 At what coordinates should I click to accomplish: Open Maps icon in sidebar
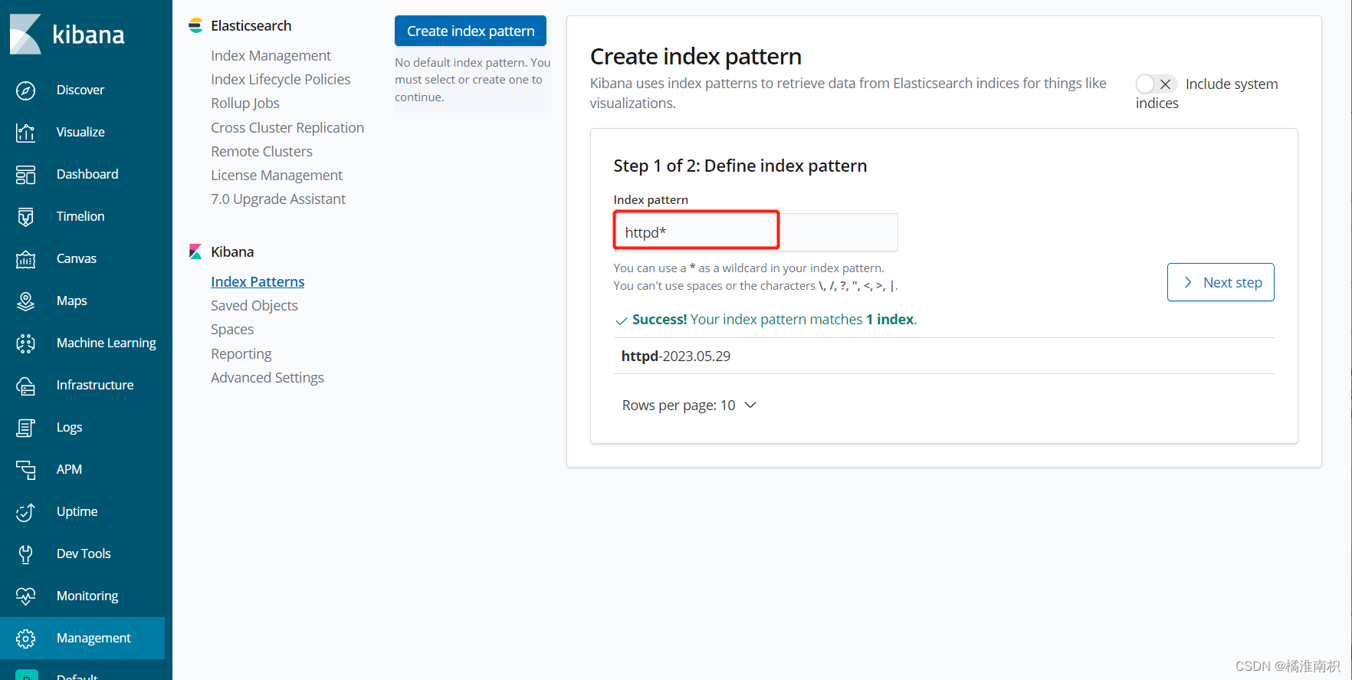tap(25, 301)
